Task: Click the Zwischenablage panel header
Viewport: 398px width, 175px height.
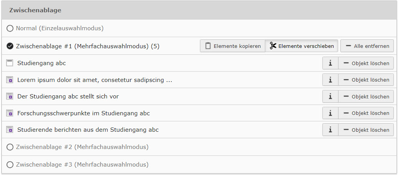Action: pos(199,10)
